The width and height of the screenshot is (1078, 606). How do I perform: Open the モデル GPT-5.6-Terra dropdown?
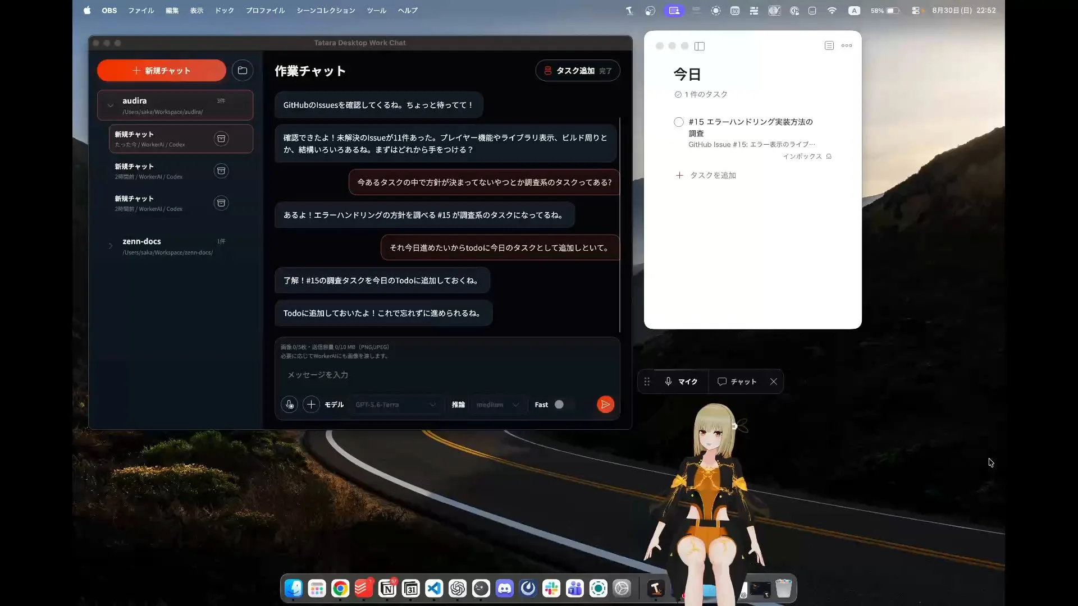396,405
